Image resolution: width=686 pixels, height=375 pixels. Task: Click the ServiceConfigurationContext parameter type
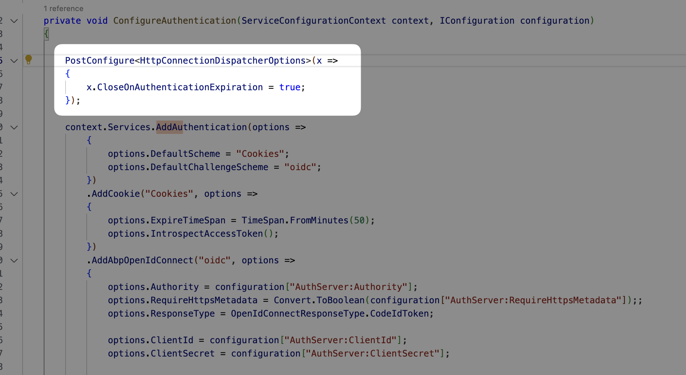(313, 21)
